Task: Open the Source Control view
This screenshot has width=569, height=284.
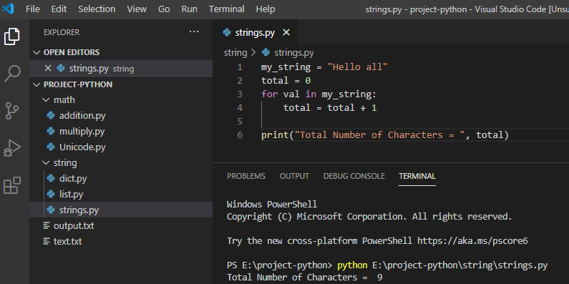Action: pos(12,111)
